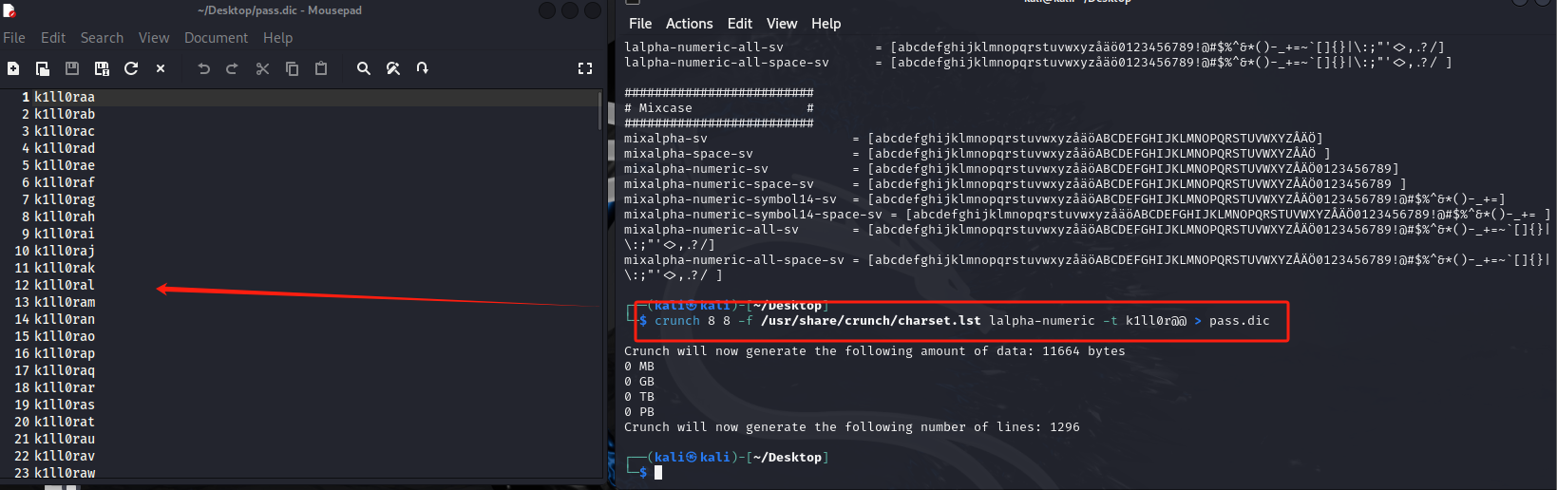Close the document using the X toolbar icon

[x=161, y=68]
